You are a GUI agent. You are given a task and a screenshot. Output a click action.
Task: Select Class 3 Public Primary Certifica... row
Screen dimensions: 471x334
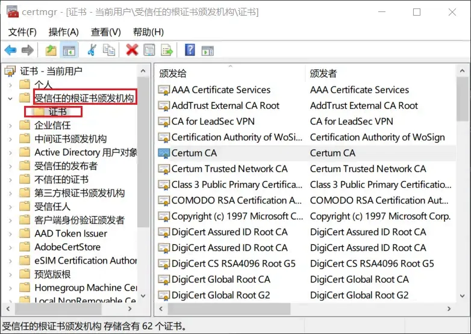click(237, 185)
